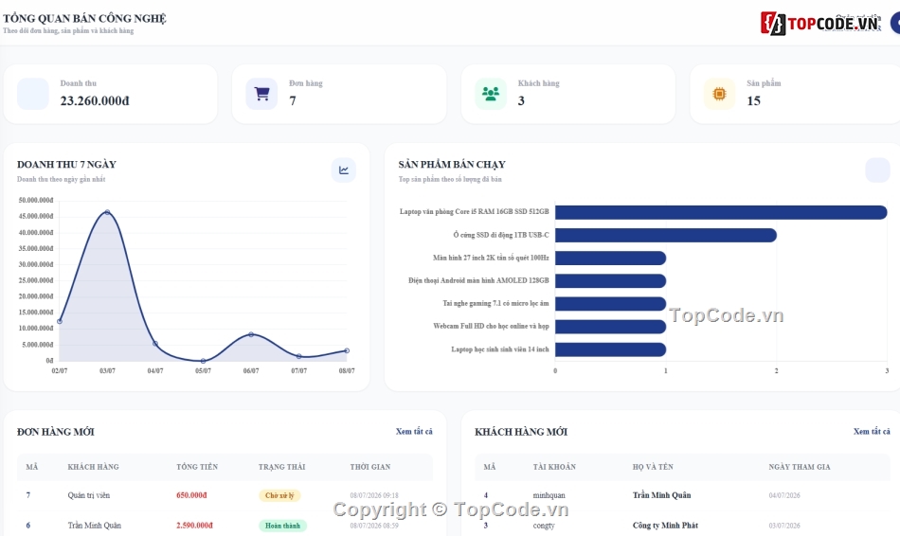Screen dimensions: 900x536
Task: Click the Tổng quan bán công nghệ page title
Action: pyautogui.click(x=84, y=18)
